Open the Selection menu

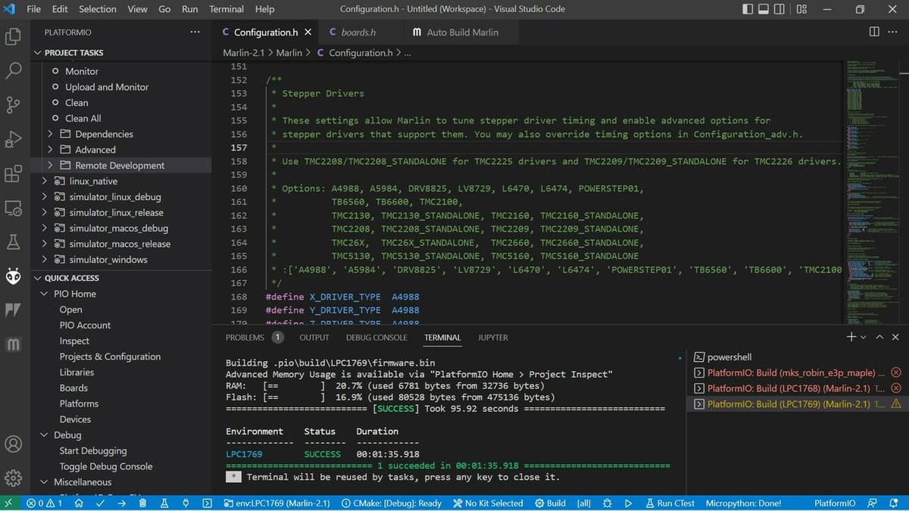point(98,9)
